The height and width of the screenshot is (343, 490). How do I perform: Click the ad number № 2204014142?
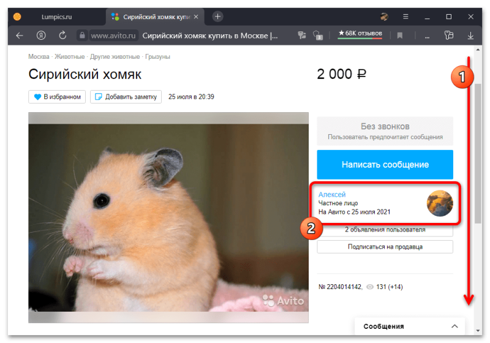point(341,287)
